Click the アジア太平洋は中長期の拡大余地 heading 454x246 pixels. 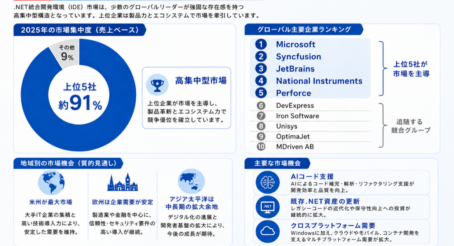[191, 202]
